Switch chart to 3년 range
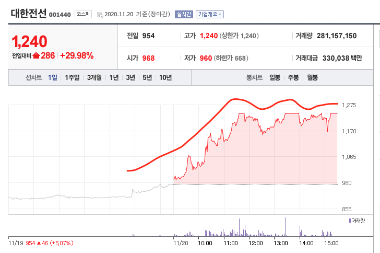380x253 pixels. [130, 77]
